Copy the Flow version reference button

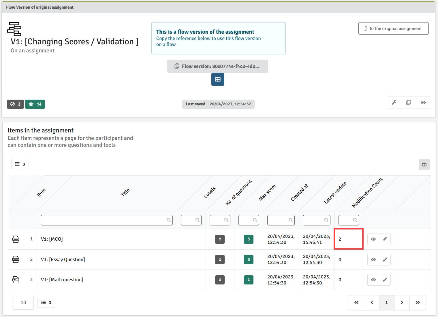218,66
